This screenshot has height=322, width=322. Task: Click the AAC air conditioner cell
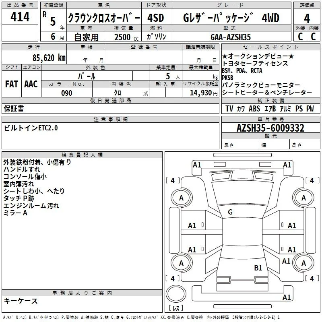tap(31, 84)
